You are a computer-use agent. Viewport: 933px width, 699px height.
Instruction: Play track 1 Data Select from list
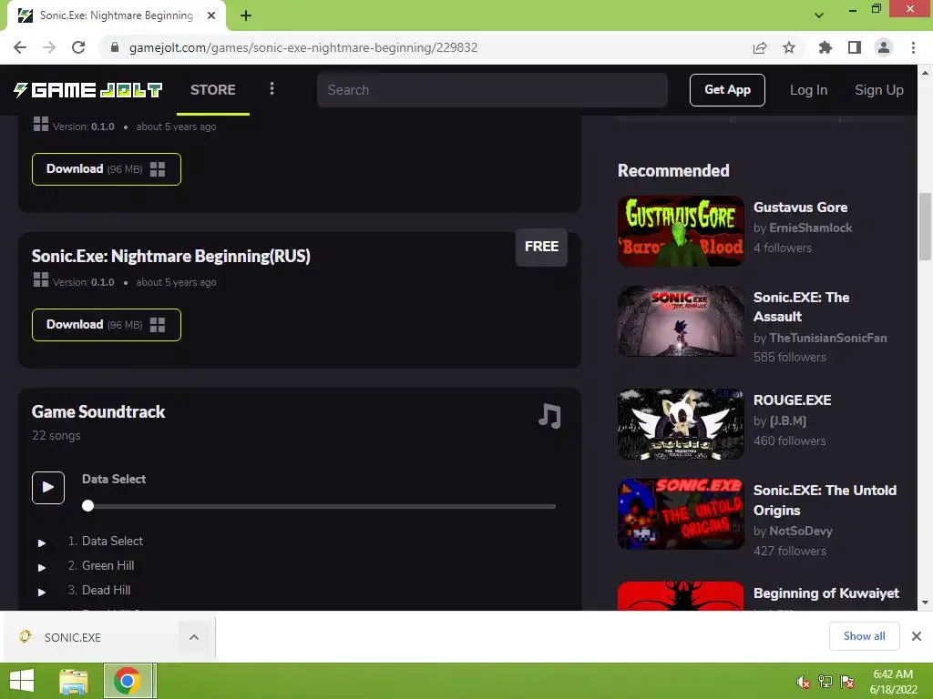tap(42, 542)
